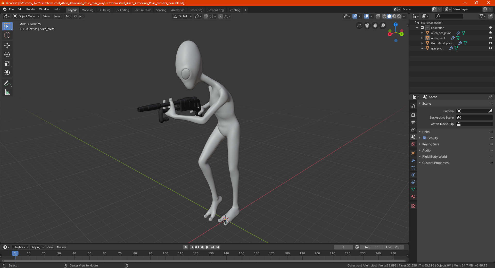Screen dimensions: 495x268
Task: Play the animation forward
Action: pyautogui.click(x=207, y=247)
